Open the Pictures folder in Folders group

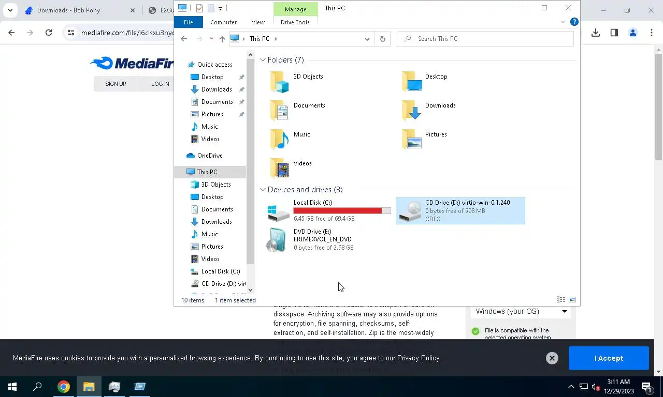click(x=412, y=139)
